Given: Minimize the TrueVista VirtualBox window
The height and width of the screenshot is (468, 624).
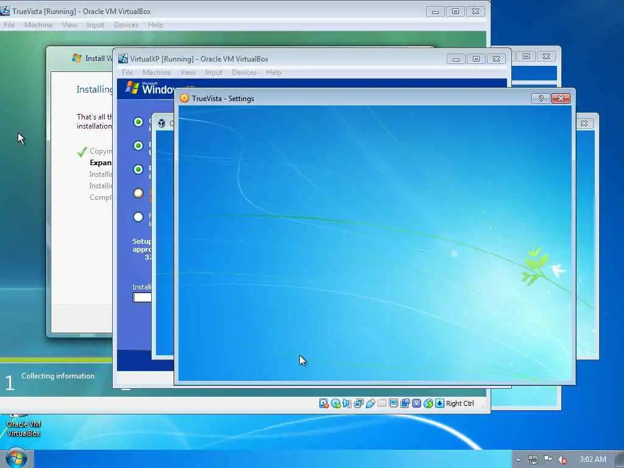Looking at the screenshot, I should [435, 12].
